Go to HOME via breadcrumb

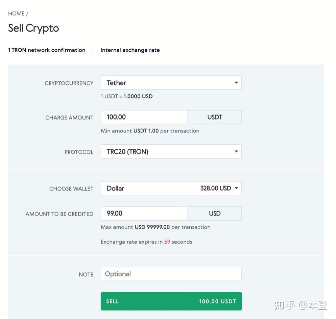pos(16,14)
